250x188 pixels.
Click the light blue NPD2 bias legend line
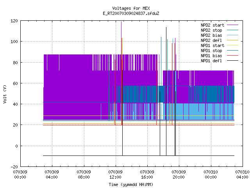pos(232,35)
